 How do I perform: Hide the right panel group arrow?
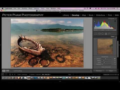click(119, 45)
